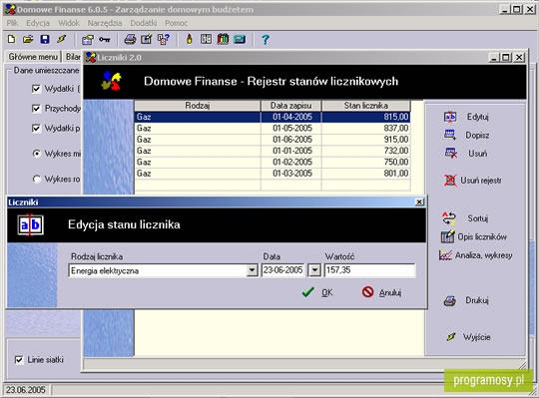
Task: Open the Narzędzia menu
Action: click(105, 23)
